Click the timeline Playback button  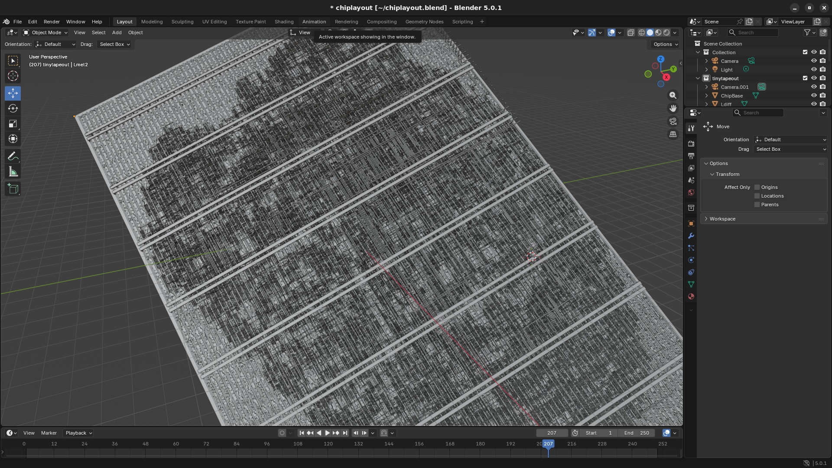(78, 433)
